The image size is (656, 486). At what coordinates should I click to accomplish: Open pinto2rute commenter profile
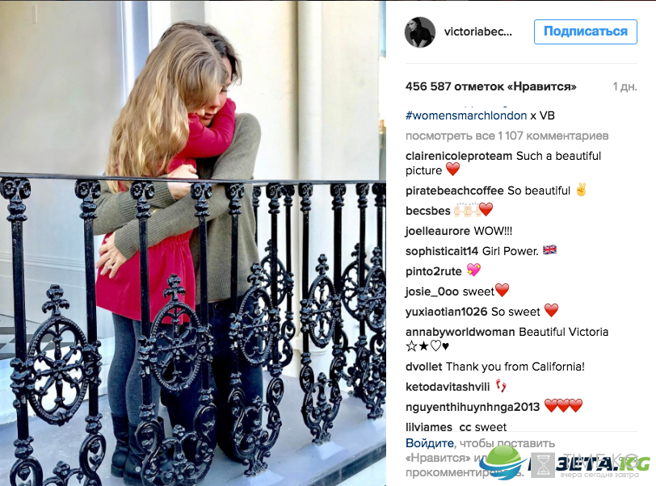pyautogui.click(x=433, y=271)
